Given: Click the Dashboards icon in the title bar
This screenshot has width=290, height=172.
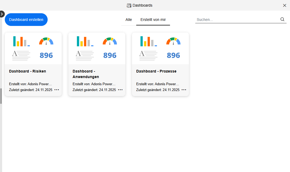Looking at the screenshot, I should 129,5.
